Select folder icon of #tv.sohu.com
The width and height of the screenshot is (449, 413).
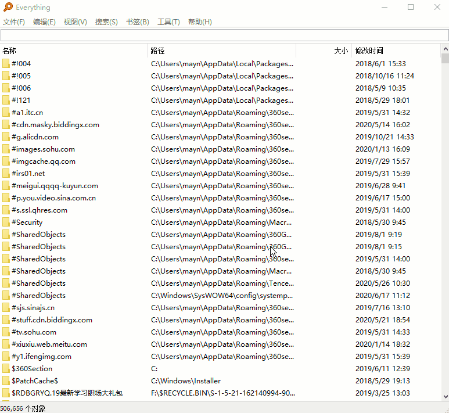coord(6,332)
